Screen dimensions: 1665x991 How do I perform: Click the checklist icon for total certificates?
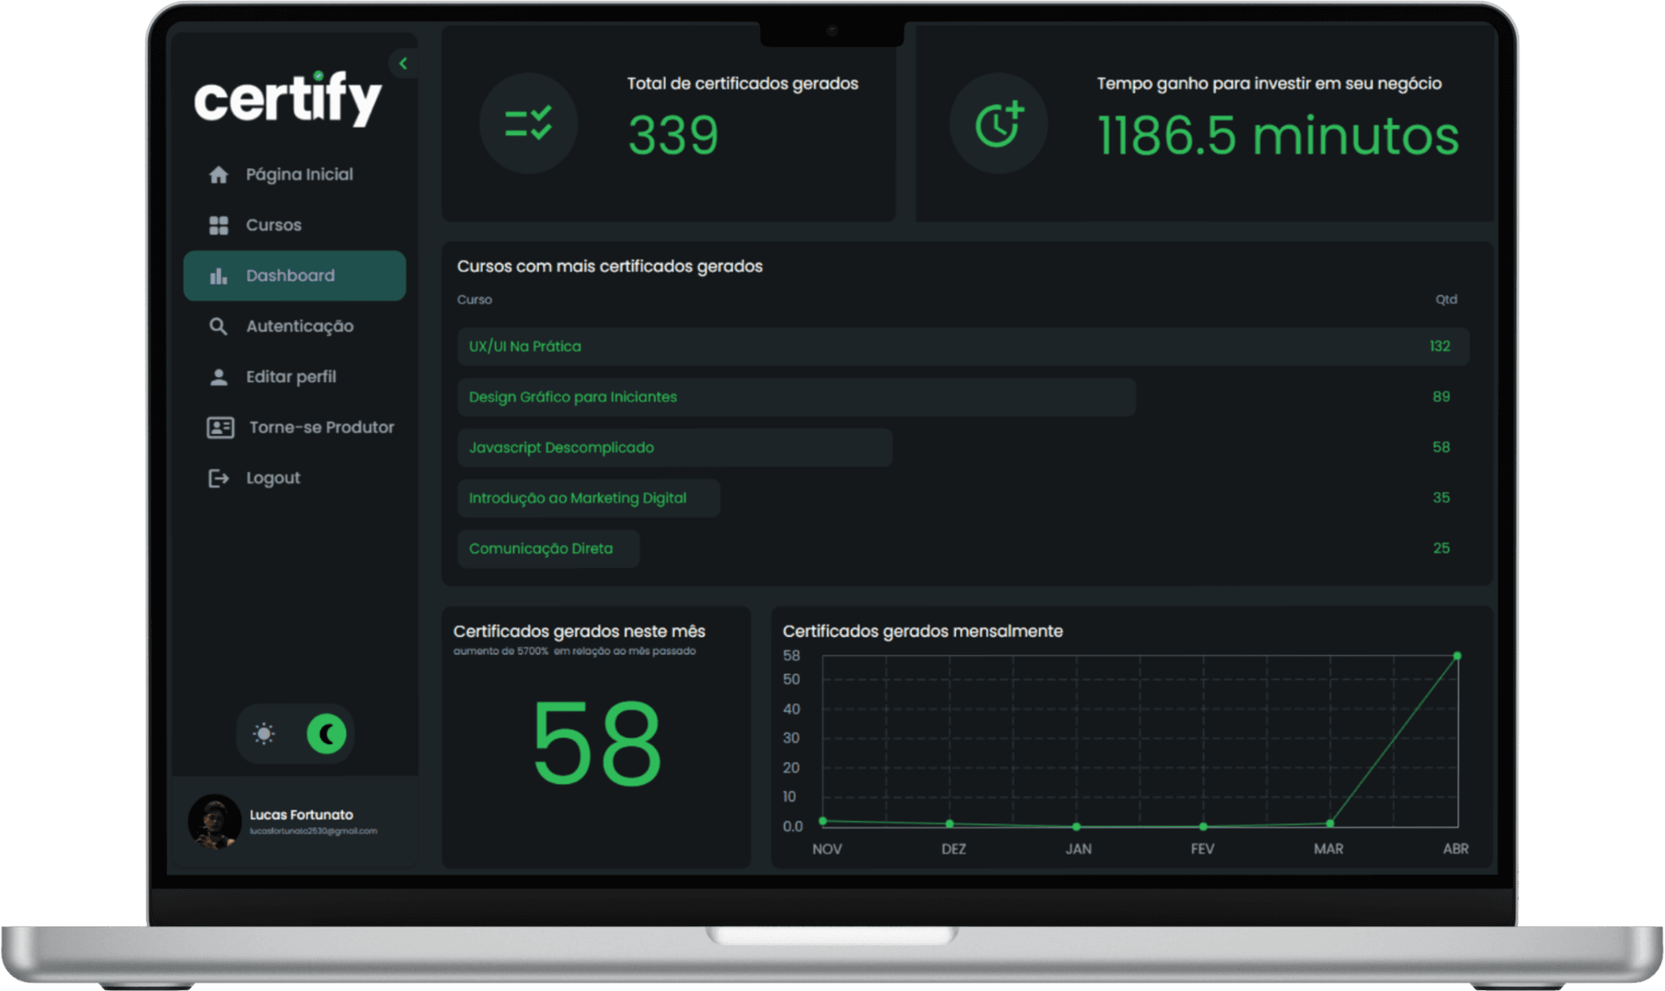(528, 124)
